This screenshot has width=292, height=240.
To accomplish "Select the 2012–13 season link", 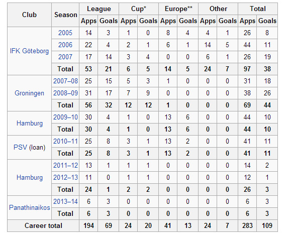I will tap(65, 177).
